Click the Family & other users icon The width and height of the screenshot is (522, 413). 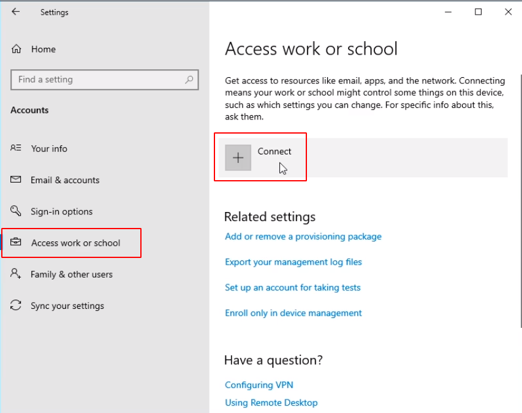[16, 274]
